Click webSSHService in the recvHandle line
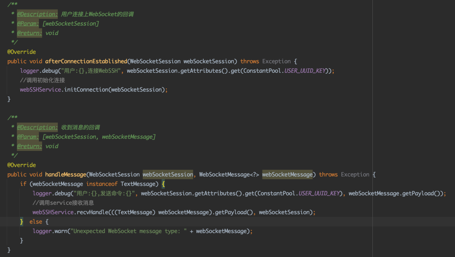Image resolution: width=455 pixels, height=257 pixels. pos(53,212)
